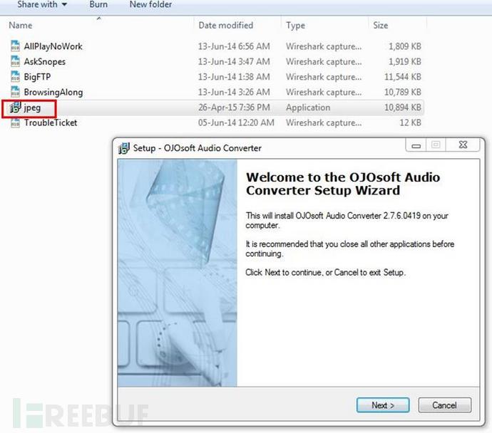Close the OJOsoft setup window
492x433 pixels.
(x=463, y=145)
